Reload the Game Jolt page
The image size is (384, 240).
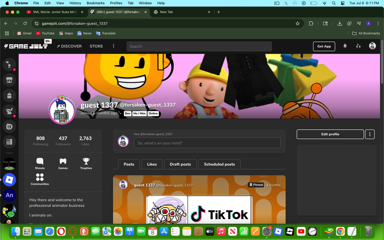(x=25, y=23)
